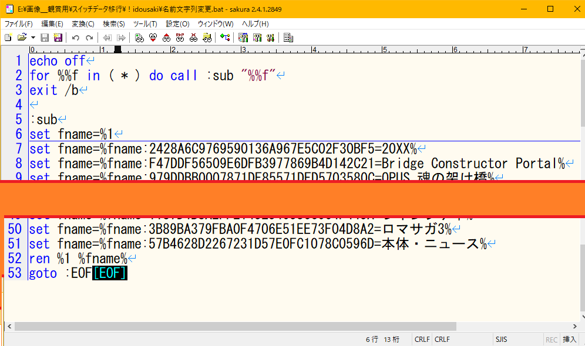The image size is (585, 346).
Task: Click 'goto :EOF' on line 53
Action: point(61,273)
